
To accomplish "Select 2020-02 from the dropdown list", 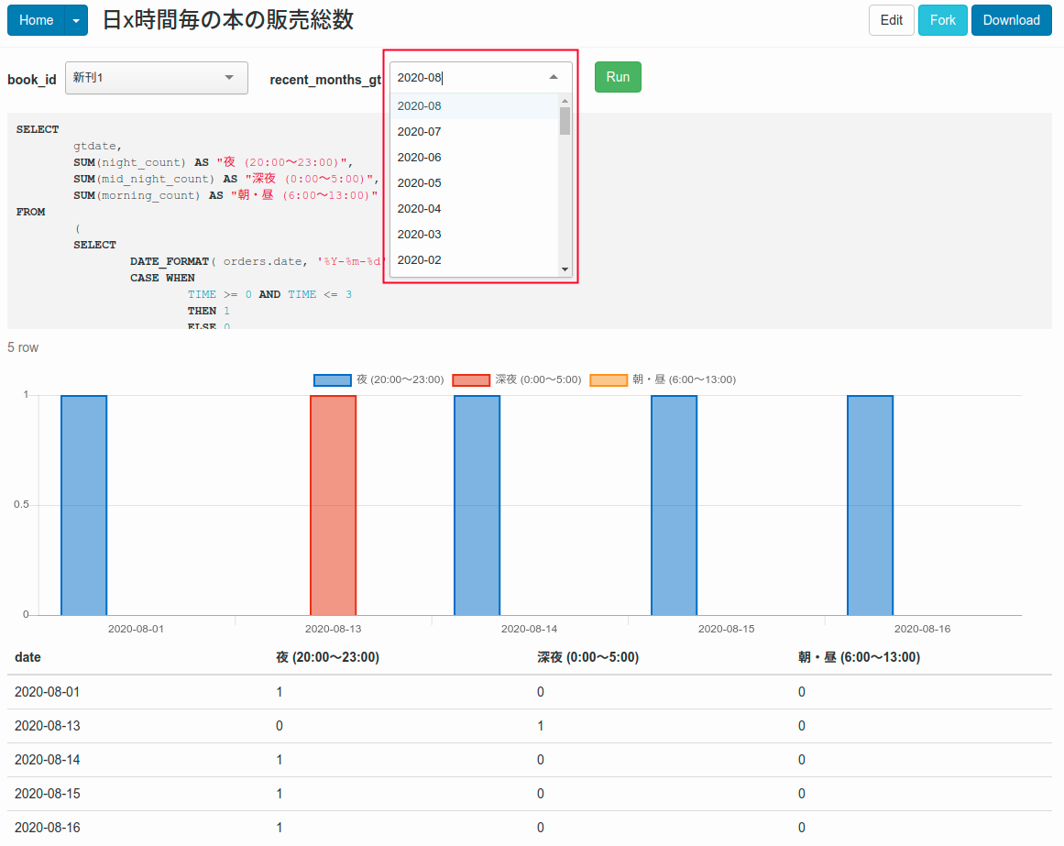I will (475, 260).
